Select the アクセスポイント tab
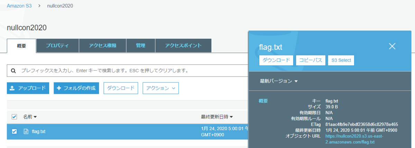Screen dimensions: 415x148 tap(183, 46)
